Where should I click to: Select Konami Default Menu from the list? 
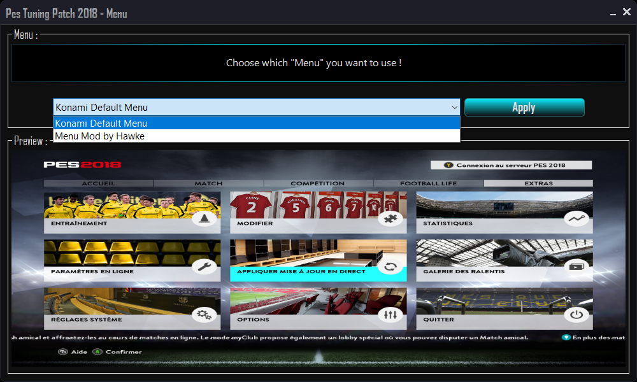(256, 123)
